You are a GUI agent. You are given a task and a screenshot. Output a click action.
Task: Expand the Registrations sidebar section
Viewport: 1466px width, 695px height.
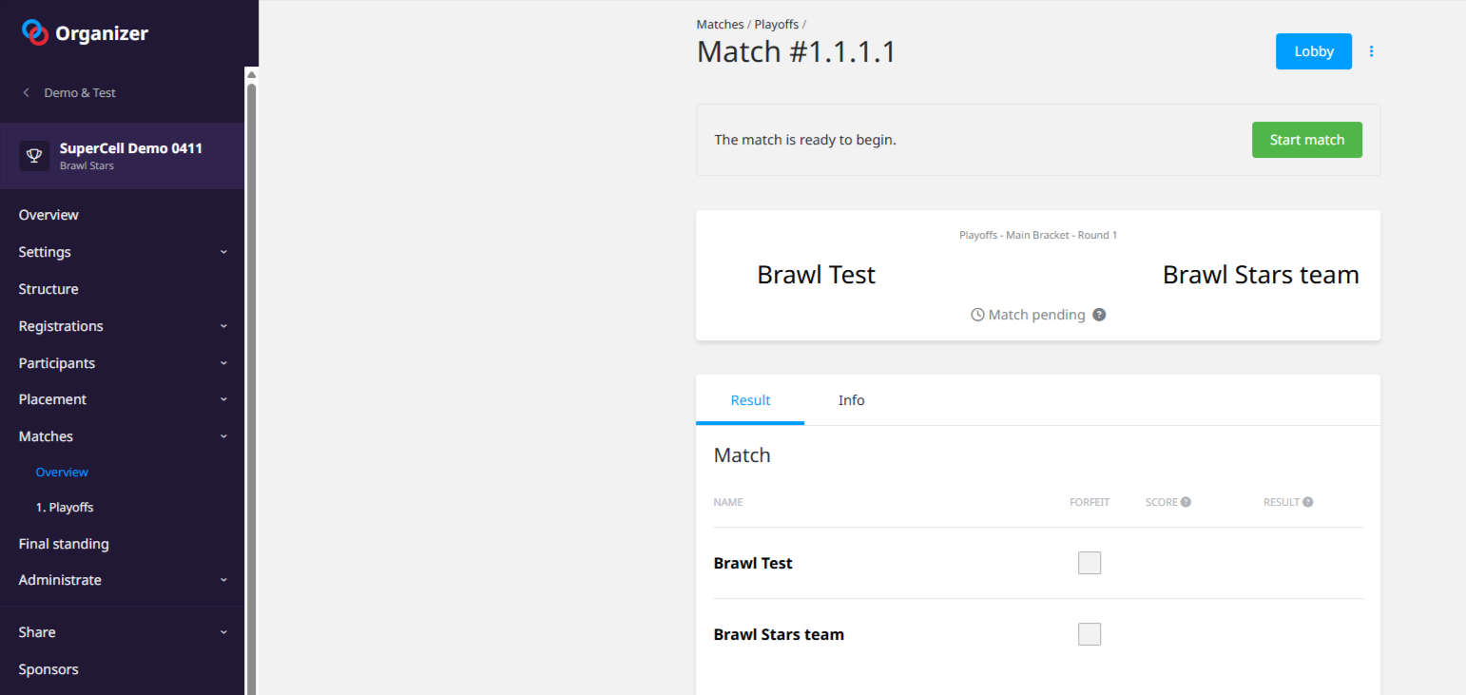tap(223, 326)
